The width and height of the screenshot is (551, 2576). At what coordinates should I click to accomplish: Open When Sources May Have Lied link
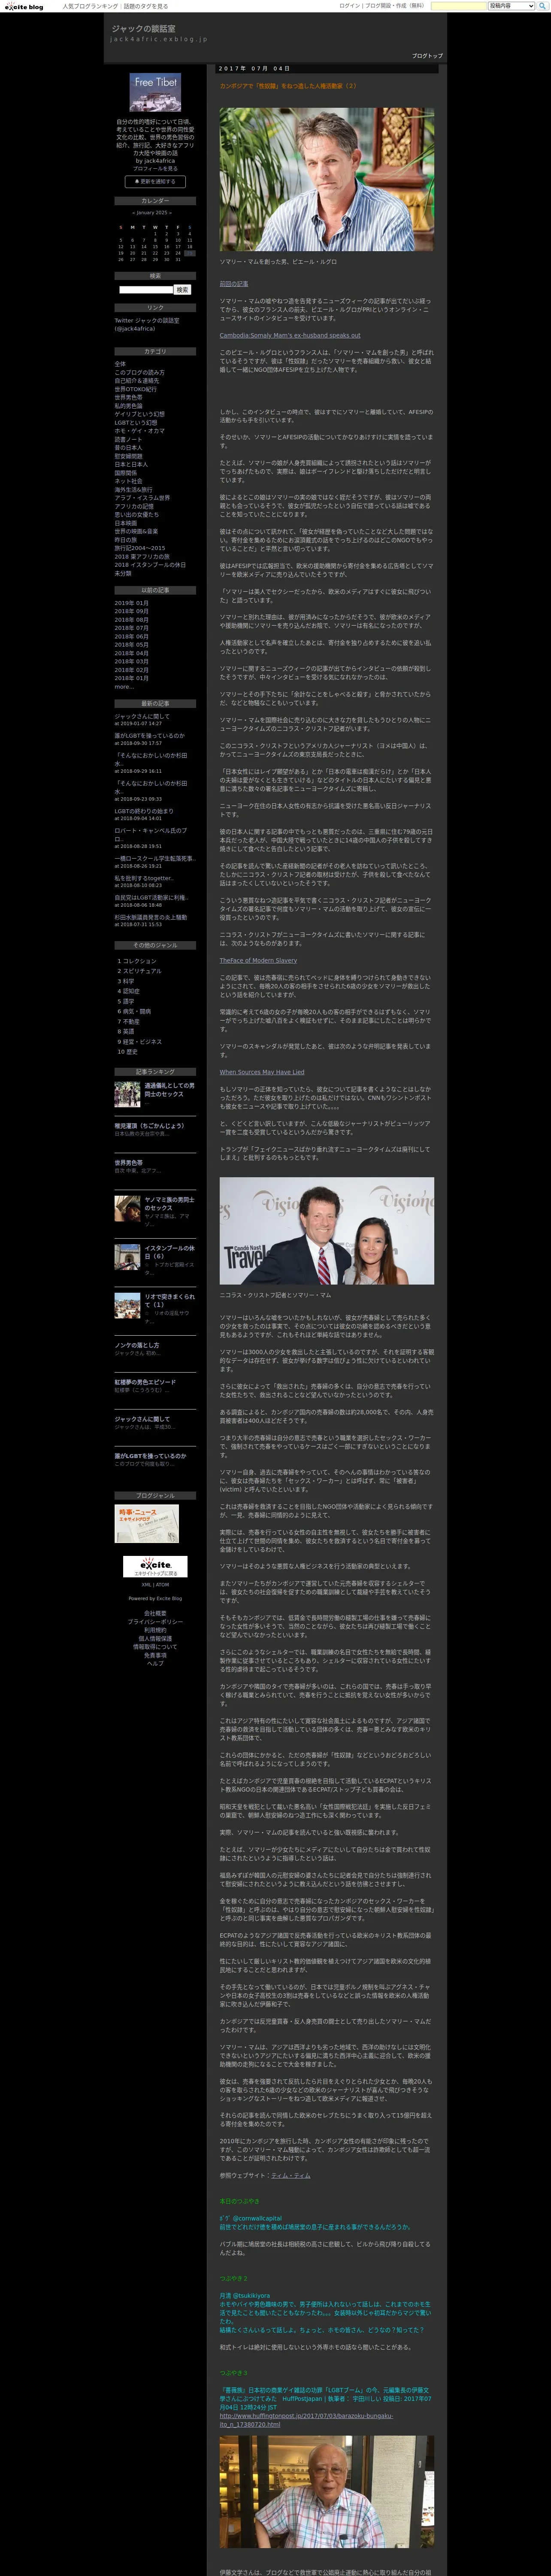point(262,1072)
